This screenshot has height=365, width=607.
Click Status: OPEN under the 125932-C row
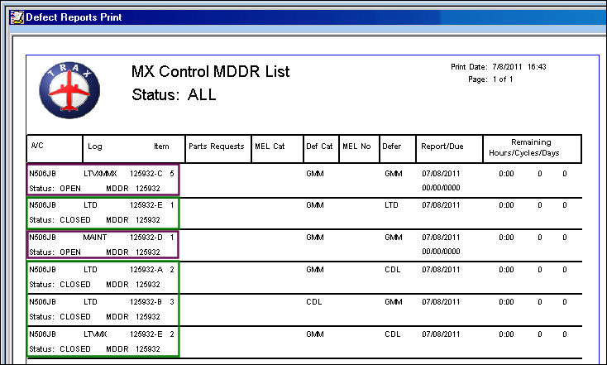click(55, 189)
